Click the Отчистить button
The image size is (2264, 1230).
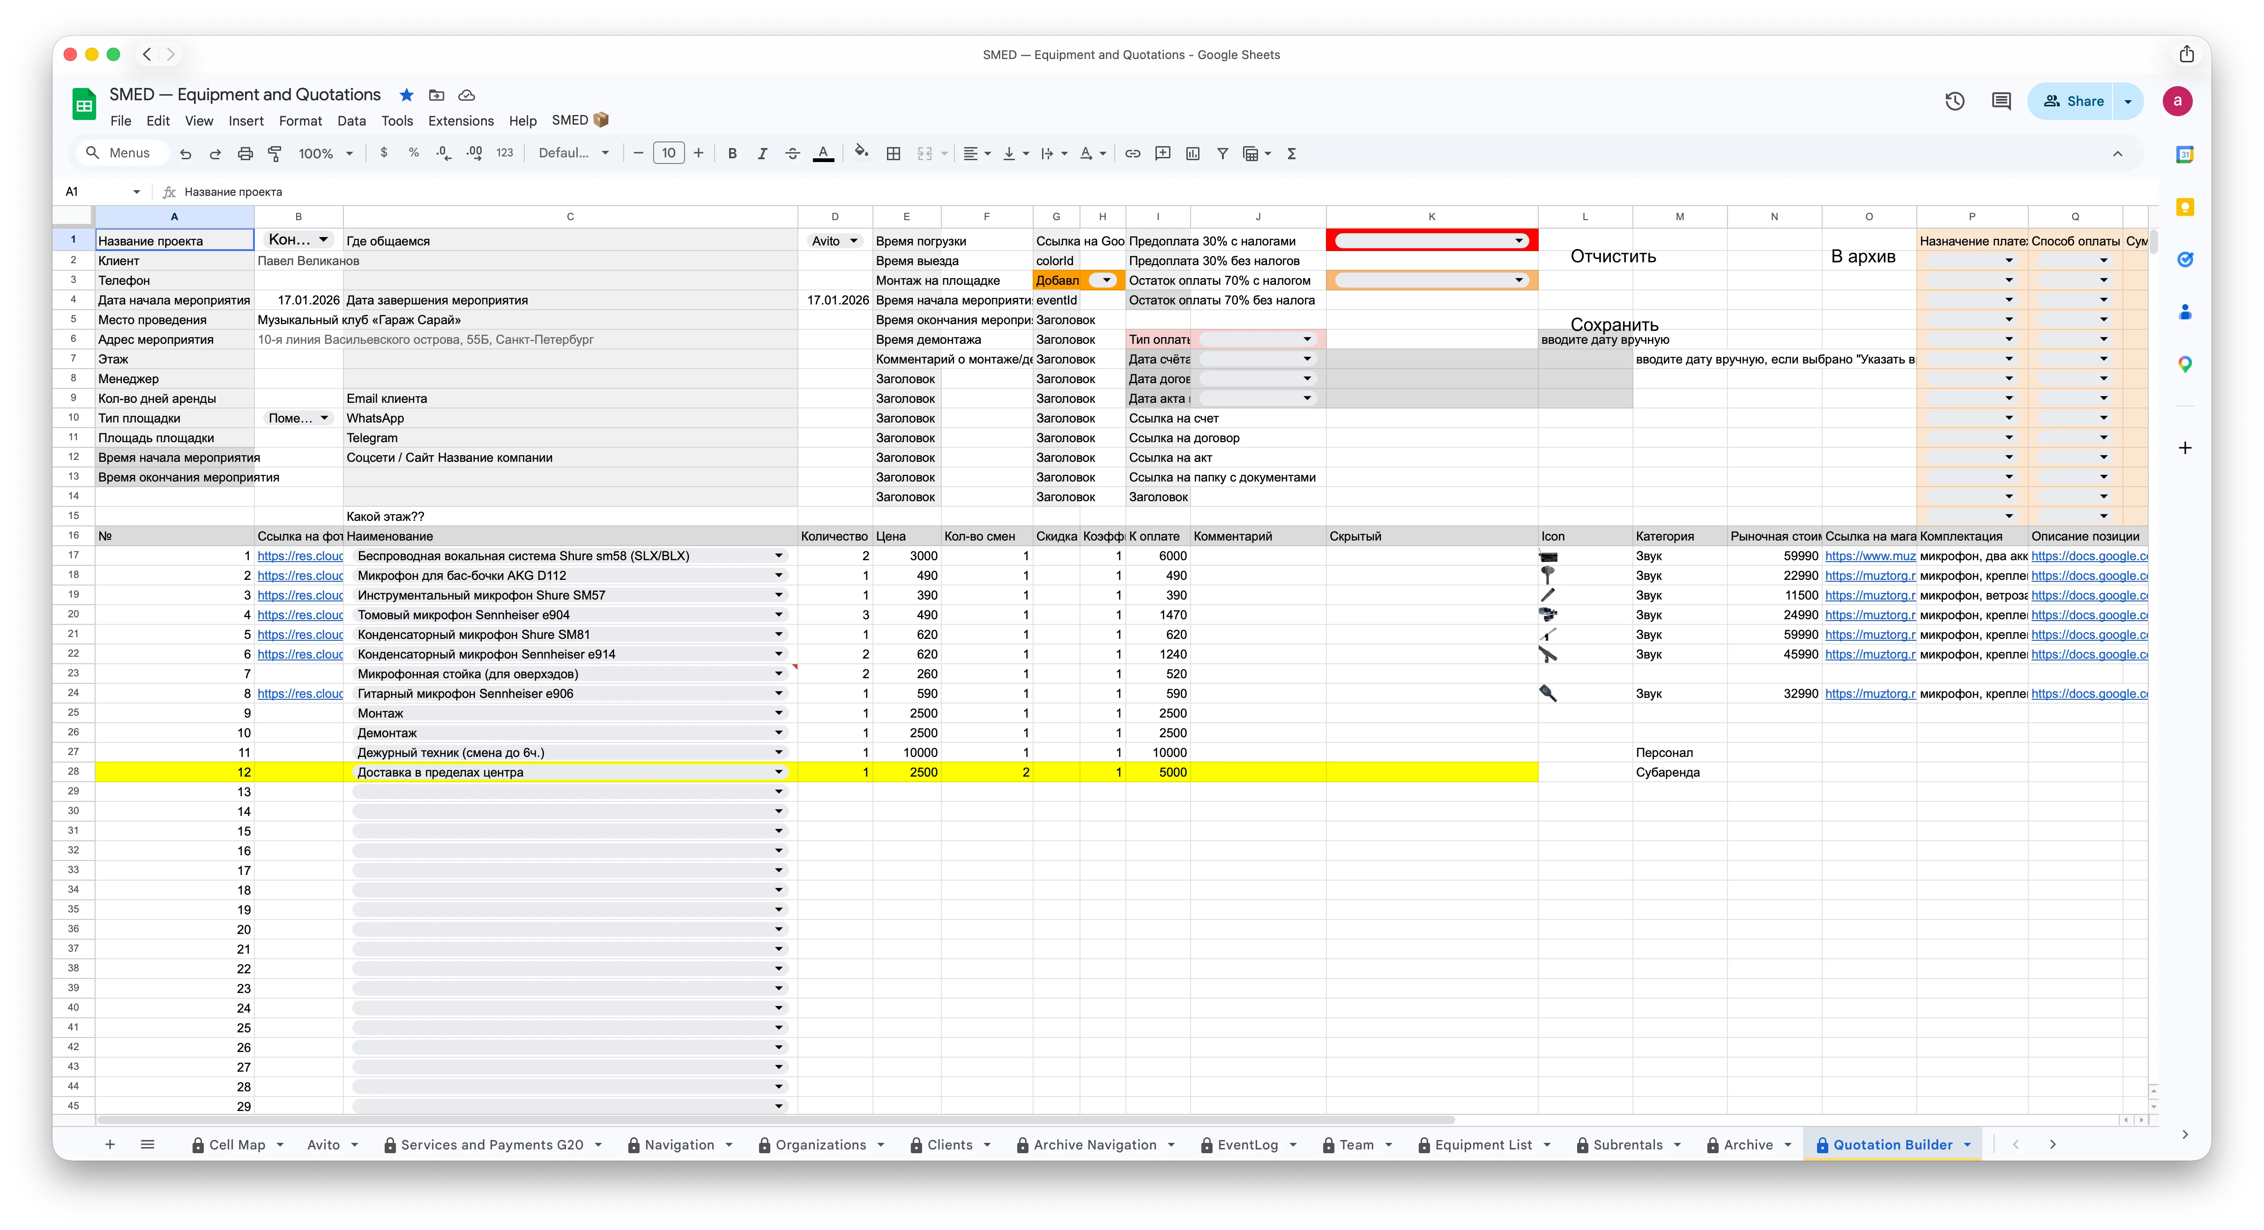click(x=1613, y=257)
